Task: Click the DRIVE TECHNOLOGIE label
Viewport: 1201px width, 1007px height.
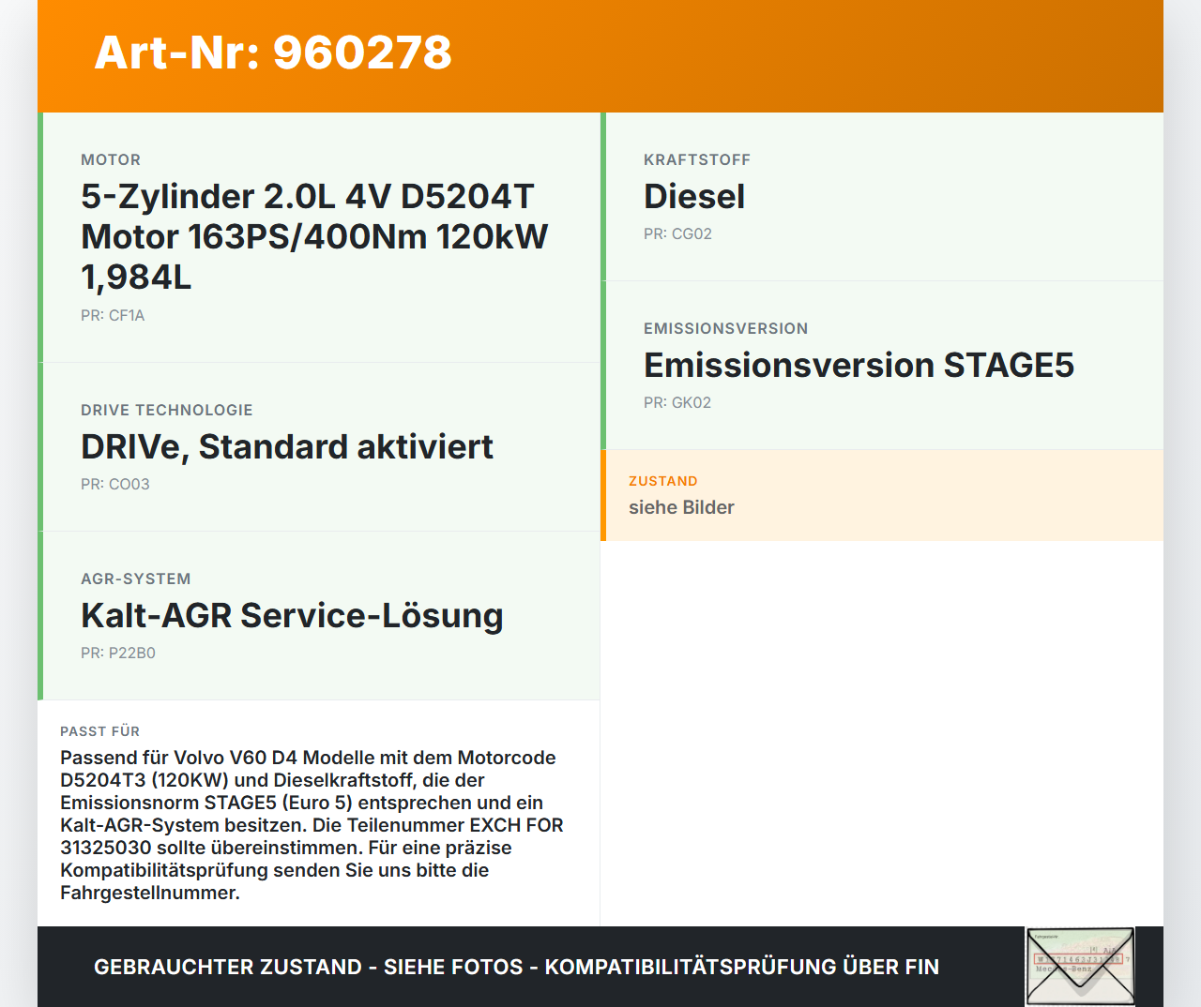Action: [167, 411]
